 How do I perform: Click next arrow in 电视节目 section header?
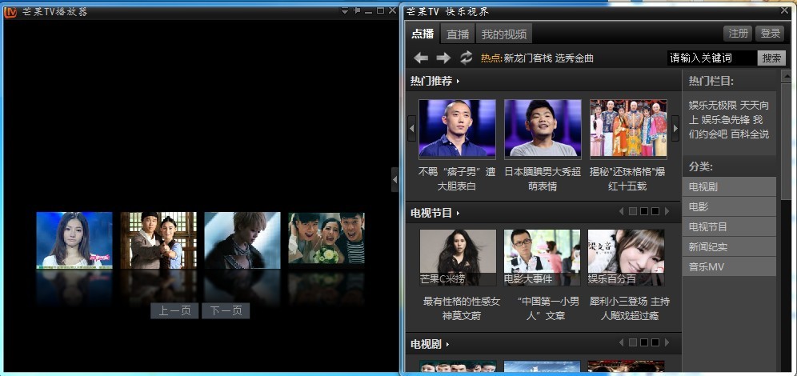[x=666, y=212]
